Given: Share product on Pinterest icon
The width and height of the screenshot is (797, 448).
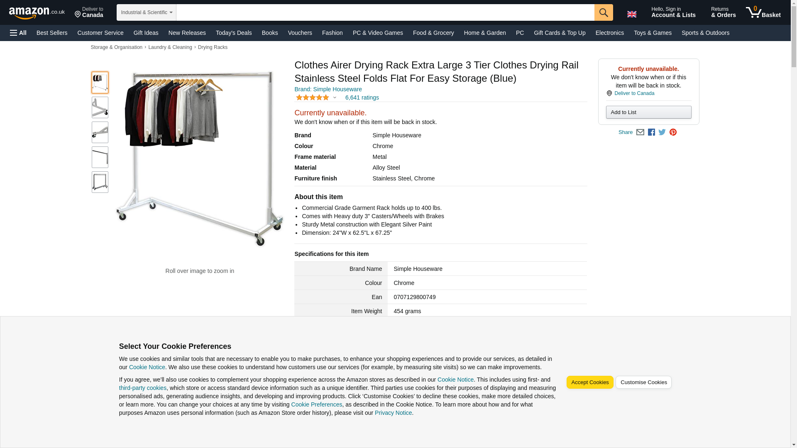Looking at the screenshot, I should click(673, 132).
